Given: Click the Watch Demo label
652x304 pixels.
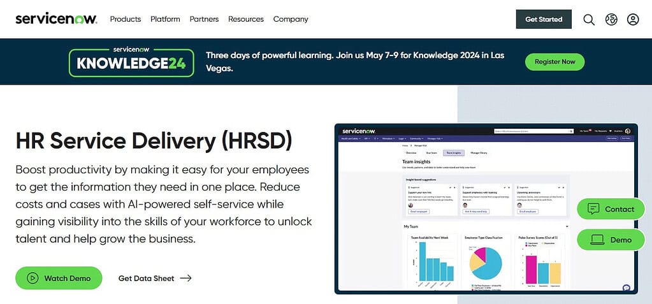Looking at the screenshot, I should tap(68, 279).
